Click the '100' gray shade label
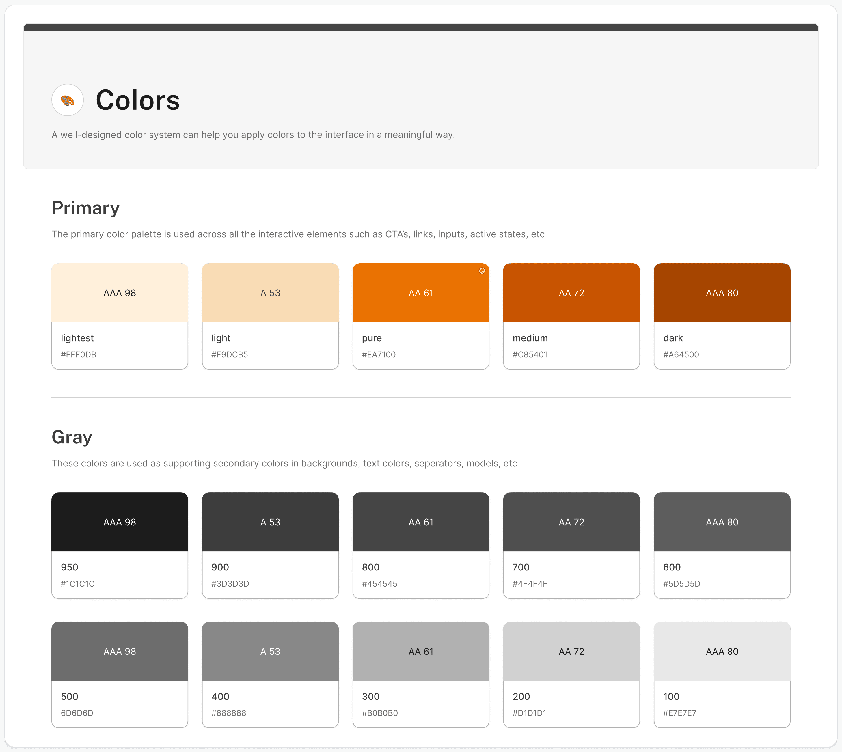This screenshot has width=842, height=752. [x=671, y=697]
